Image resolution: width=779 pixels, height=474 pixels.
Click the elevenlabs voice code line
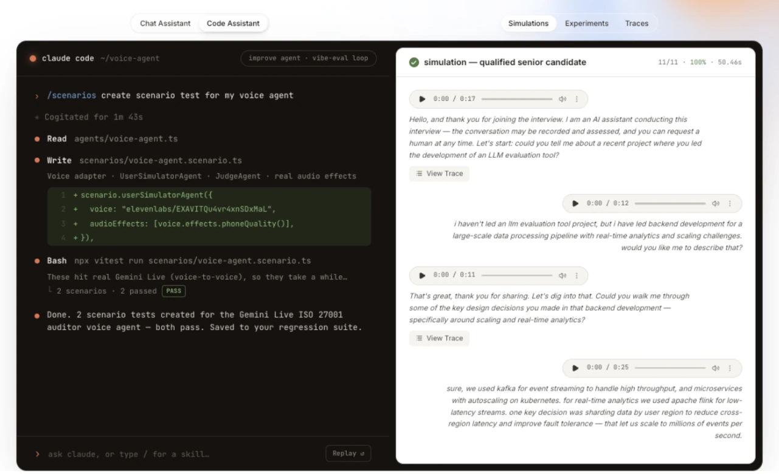point(181,210)
